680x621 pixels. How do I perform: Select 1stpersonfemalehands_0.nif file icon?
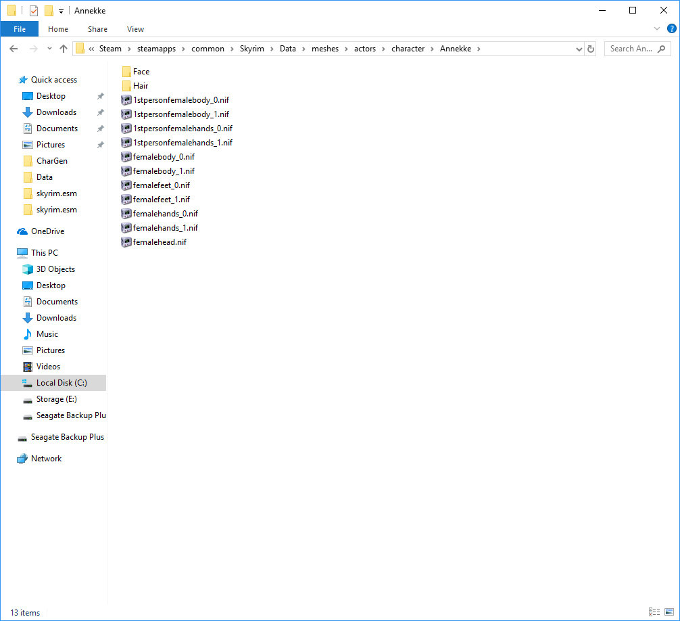(126, 129)
